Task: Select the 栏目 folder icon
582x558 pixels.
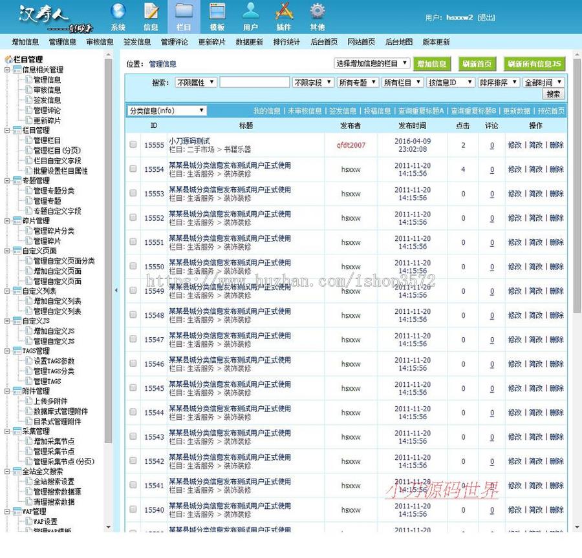Action: (184, 11)
